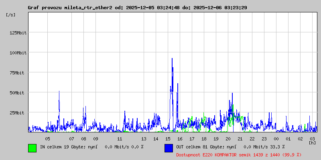
Task: Click the green IN legend color box
Action: tap(32, 148)
